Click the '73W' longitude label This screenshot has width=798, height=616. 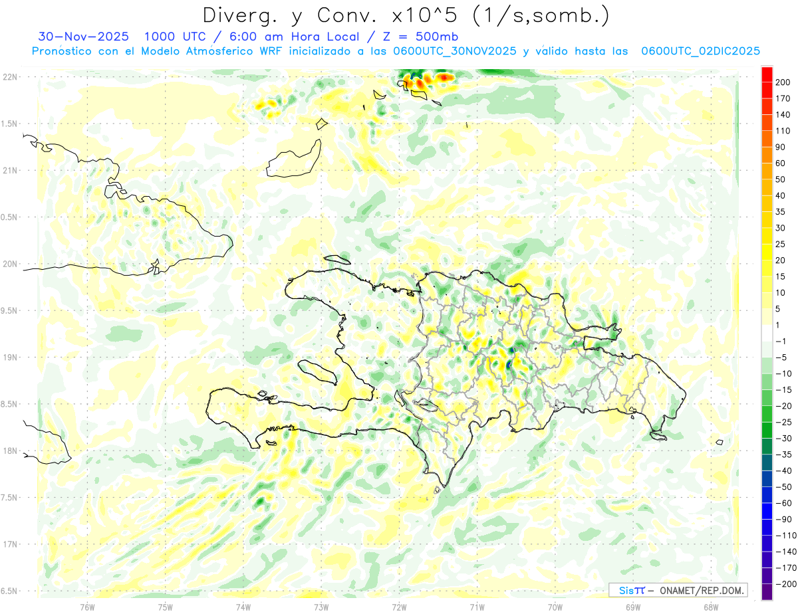click(x=321, y=607)
